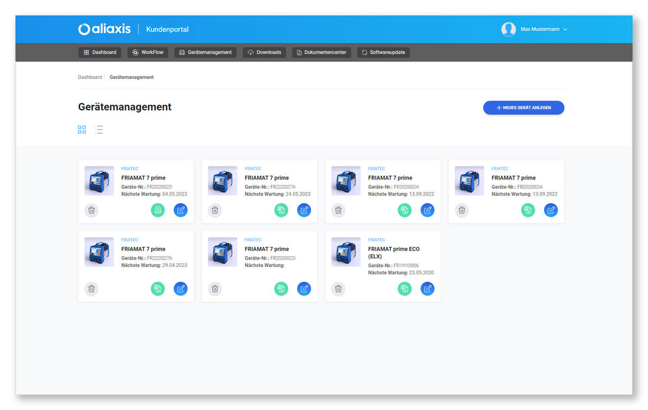Click device thumbnail of FRIAMAT prime ECO (ELX)

(x=346, y=252)
